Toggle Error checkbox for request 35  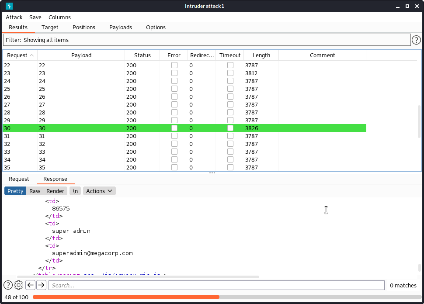(x=174, y=167)
